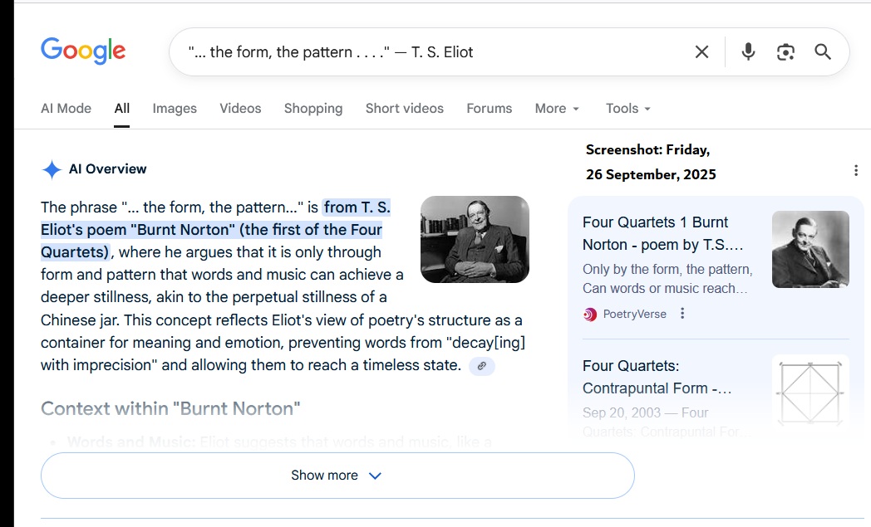Click the Google logo
Viewport: 871px width, 527px height.
click(83, 51)
